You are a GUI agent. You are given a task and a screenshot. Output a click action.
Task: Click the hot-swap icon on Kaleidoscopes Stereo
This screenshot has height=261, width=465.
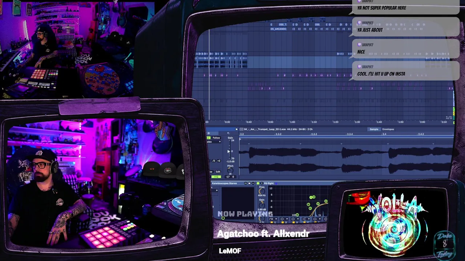pos(246,183)
